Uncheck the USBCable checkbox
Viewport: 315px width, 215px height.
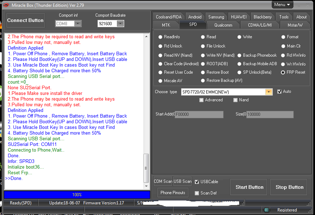click(197, 182)
